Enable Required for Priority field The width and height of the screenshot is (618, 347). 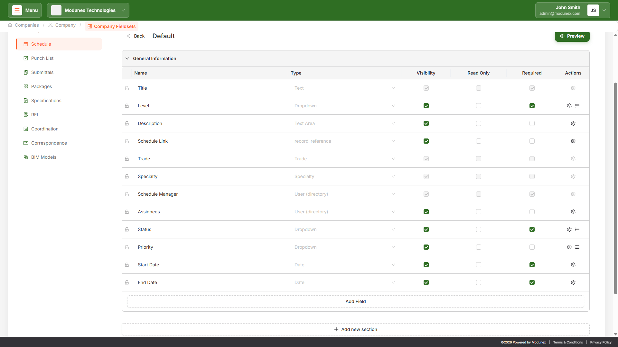pos(532,247)
